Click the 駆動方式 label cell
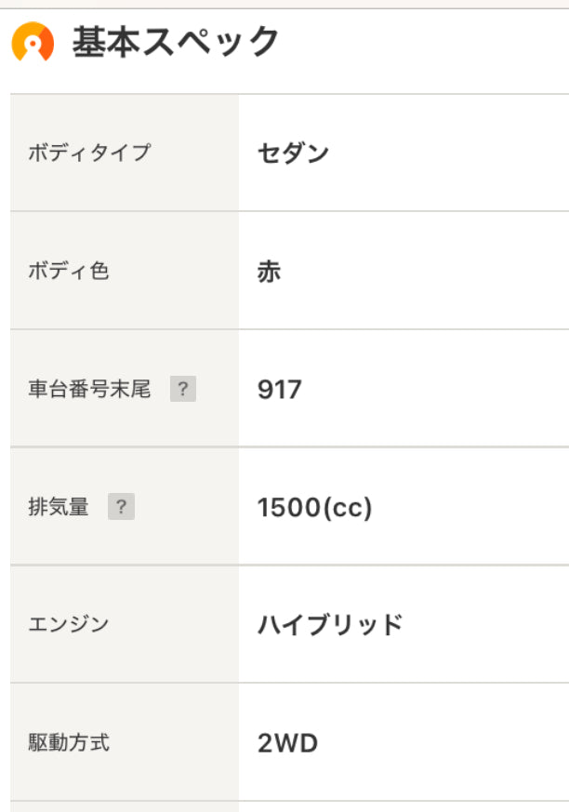The height and width of the screenshot is (812, 569). tap(125, 742)
